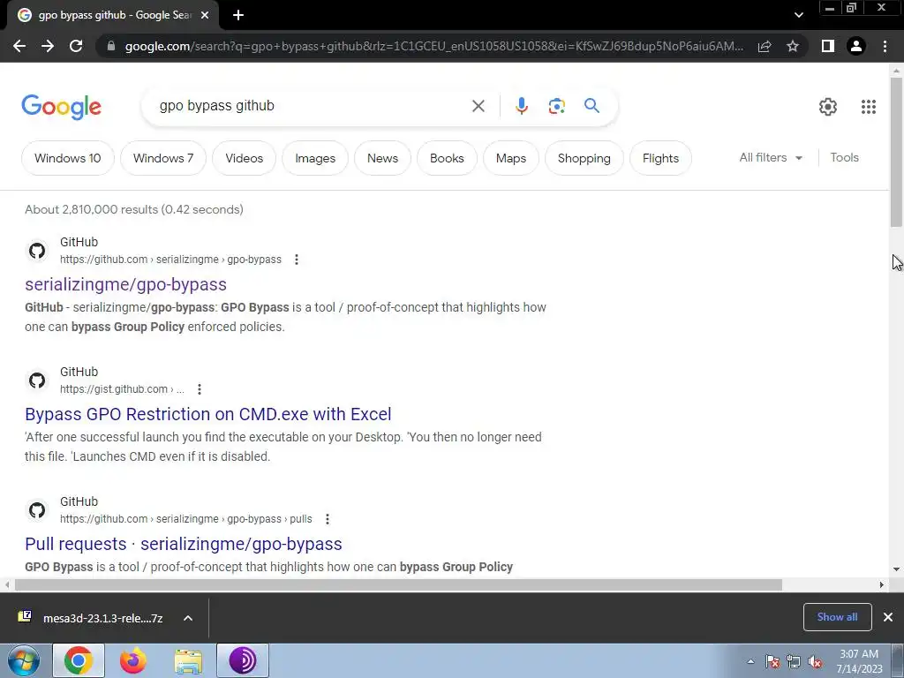Screen dimensions: 904x678
Task: Submit search with magnifier icon
Action: tap(591, 106)
